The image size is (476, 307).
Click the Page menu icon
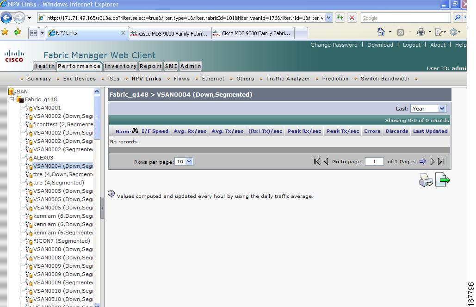click(439, 32)
